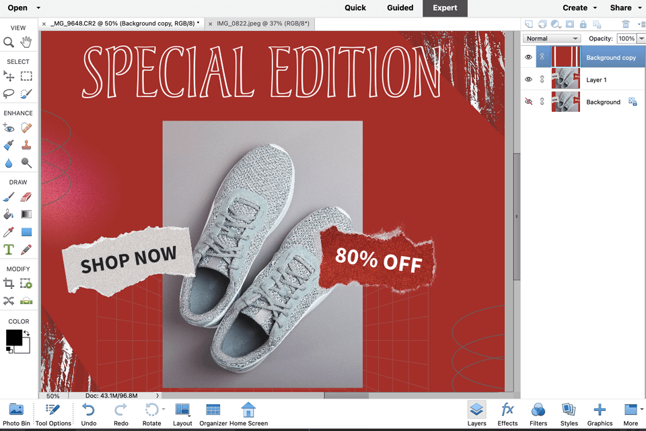Hide Layer 1 with its eye icon
This screenshot has width=646, height=431.
tap(529, 79)
